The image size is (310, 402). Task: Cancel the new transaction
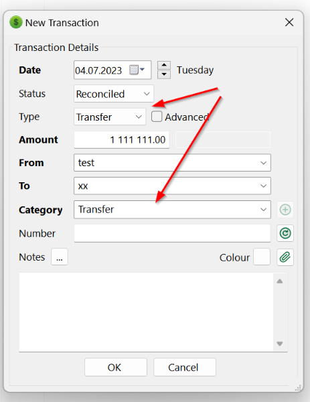tap(185, 367)
